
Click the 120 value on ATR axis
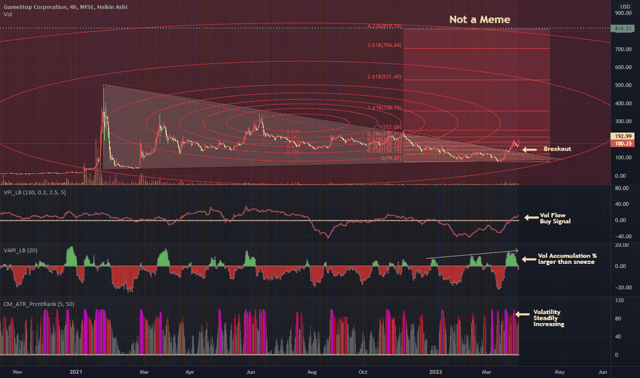click(619, 300)
